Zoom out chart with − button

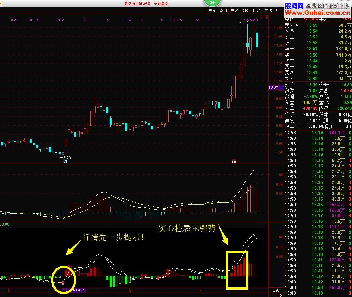pos(276,295)
